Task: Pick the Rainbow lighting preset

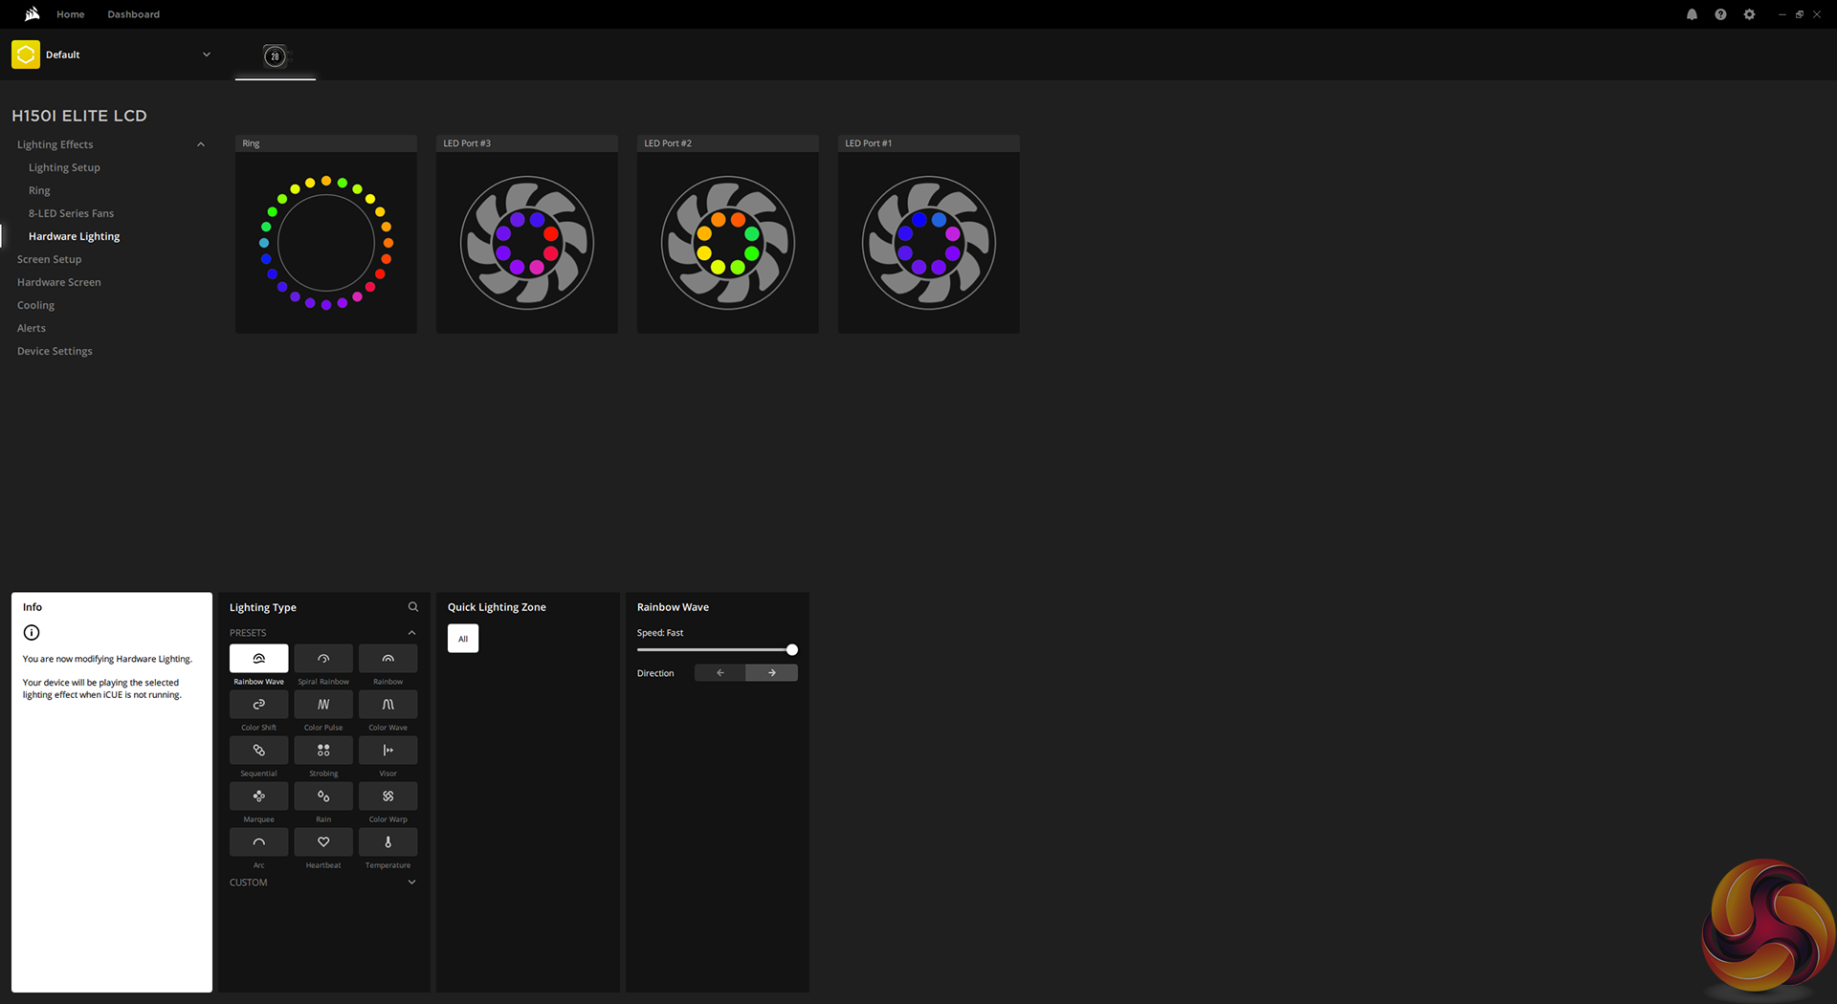Action: pyautogui.click(x=387, y=659)
